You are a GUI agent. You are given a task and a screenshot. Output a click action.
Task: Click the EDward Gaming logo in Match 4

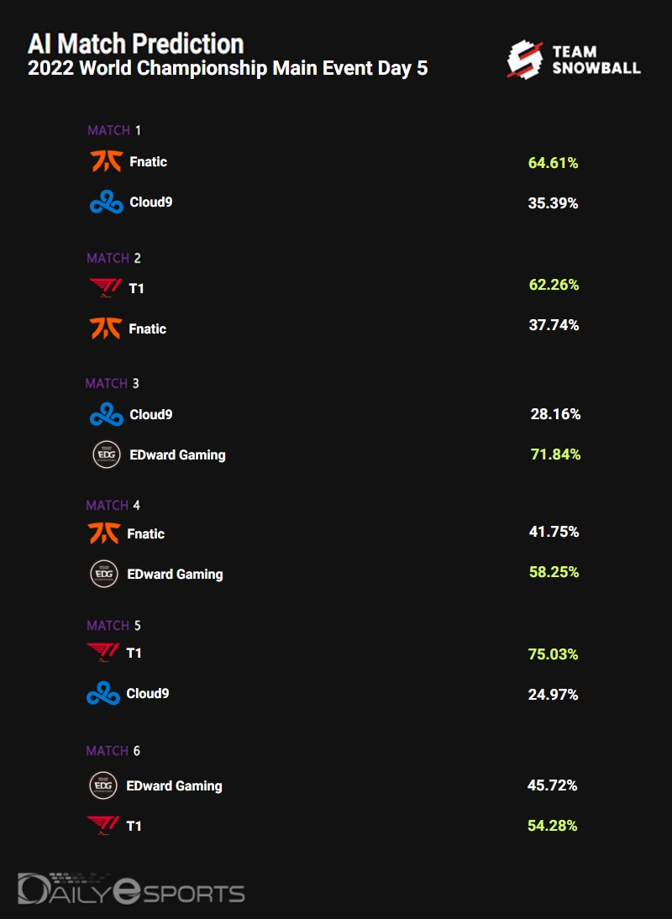click(x=104, y=574)
